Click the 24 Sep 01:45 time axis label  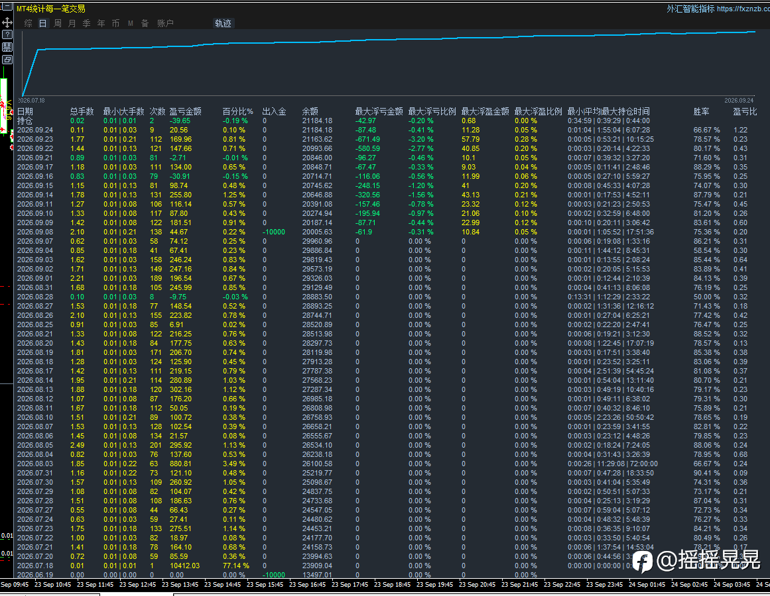[x=647, y=584]
